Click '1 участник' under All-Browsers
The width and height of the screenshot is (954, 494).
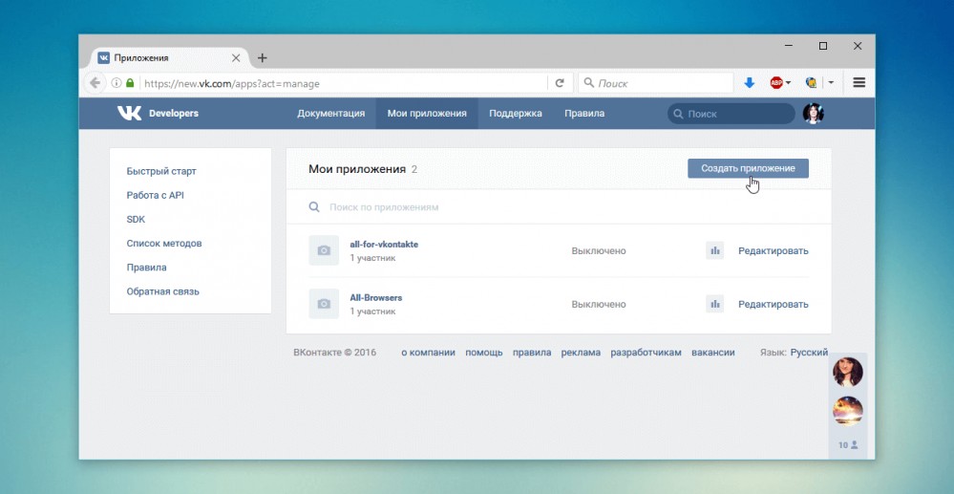pyautogui.click(x=373, y=311)
